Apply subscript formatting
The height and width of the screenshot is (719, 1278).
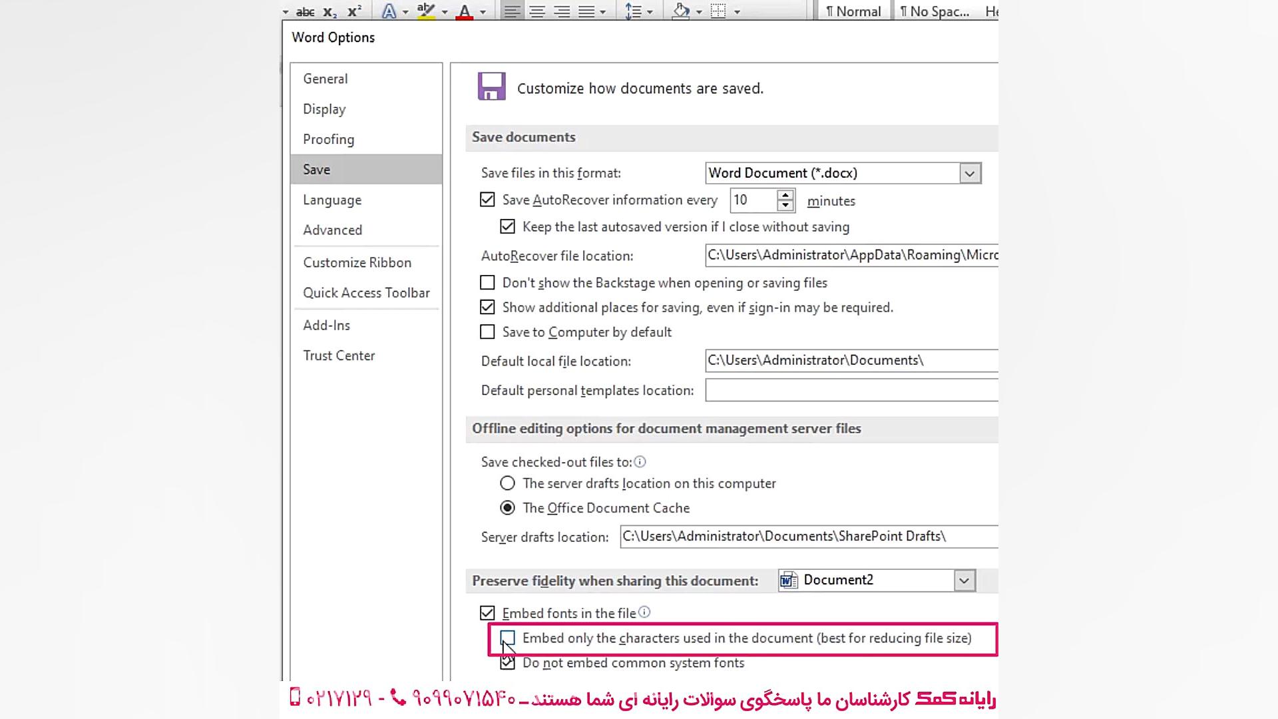coord(329,11)
